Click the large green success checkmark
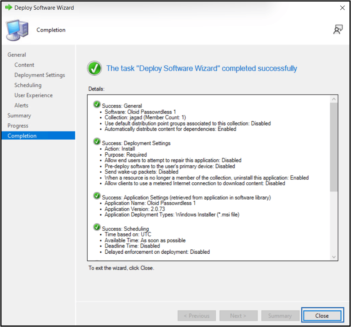Image resolution: width=351 pixels, height=327 pixels. click(x=94, y=68)
